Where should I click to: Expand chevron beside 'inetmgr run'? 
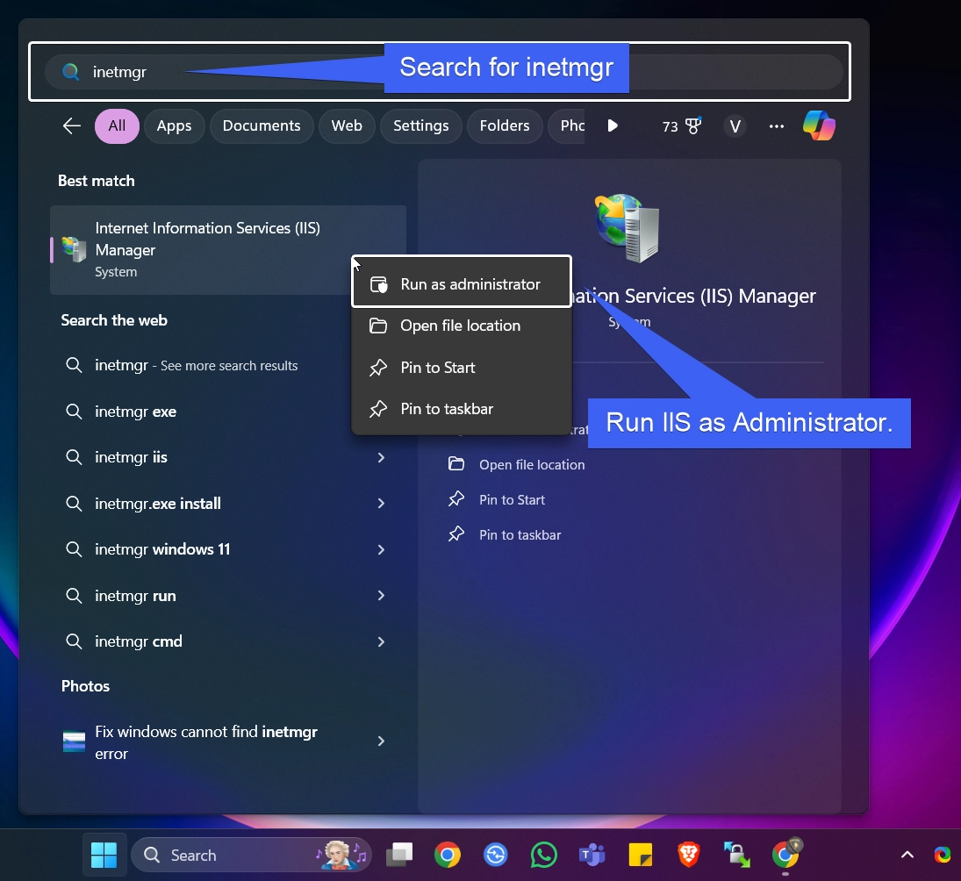(x=381, y=596)
